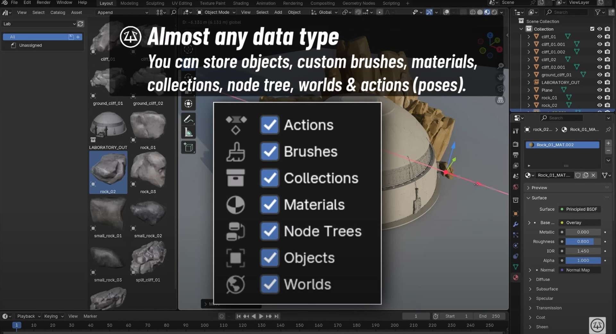Expand the Subsurface section
The width and height of the screenshot is (616, 334).
click(547, 289)
